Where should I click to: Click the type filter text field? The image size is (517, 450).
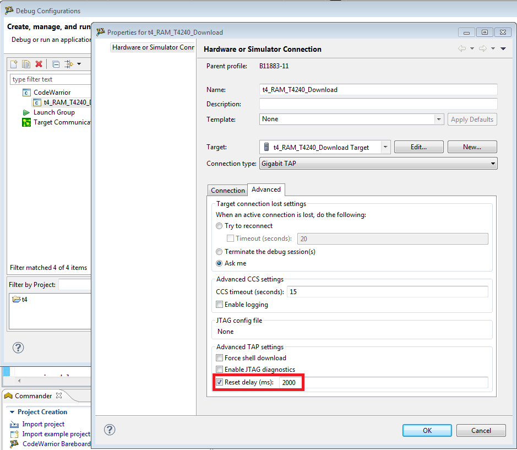50,79
